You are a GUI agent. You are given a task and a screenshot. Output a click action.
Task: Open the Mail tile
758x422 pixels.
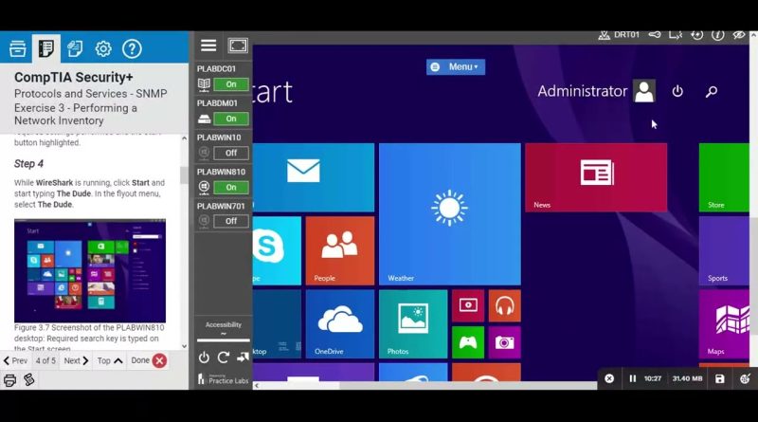pyautogui.click(x=314, y=177)
